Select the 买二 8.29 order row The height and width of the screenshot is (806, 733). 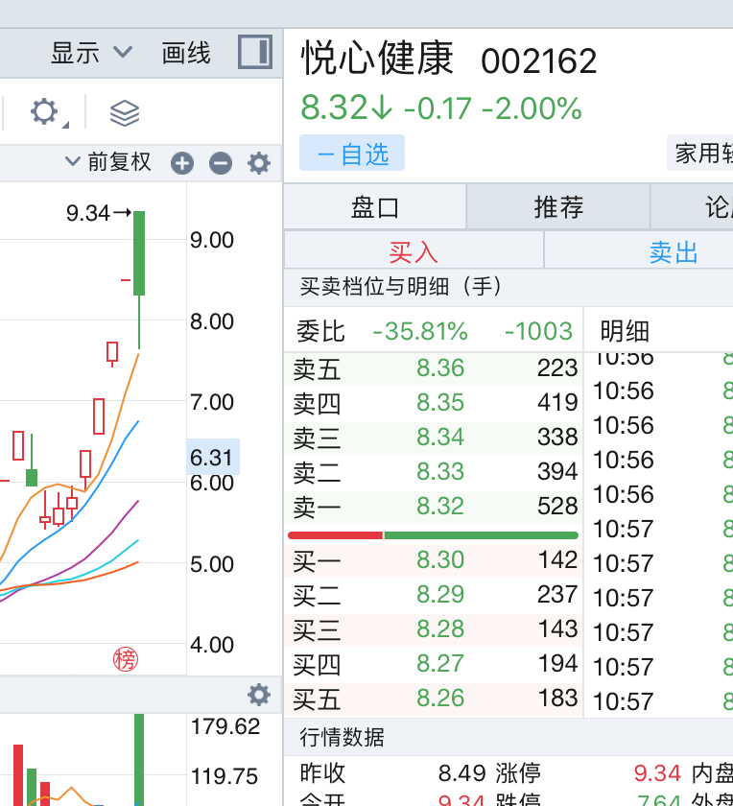point(435,595)
